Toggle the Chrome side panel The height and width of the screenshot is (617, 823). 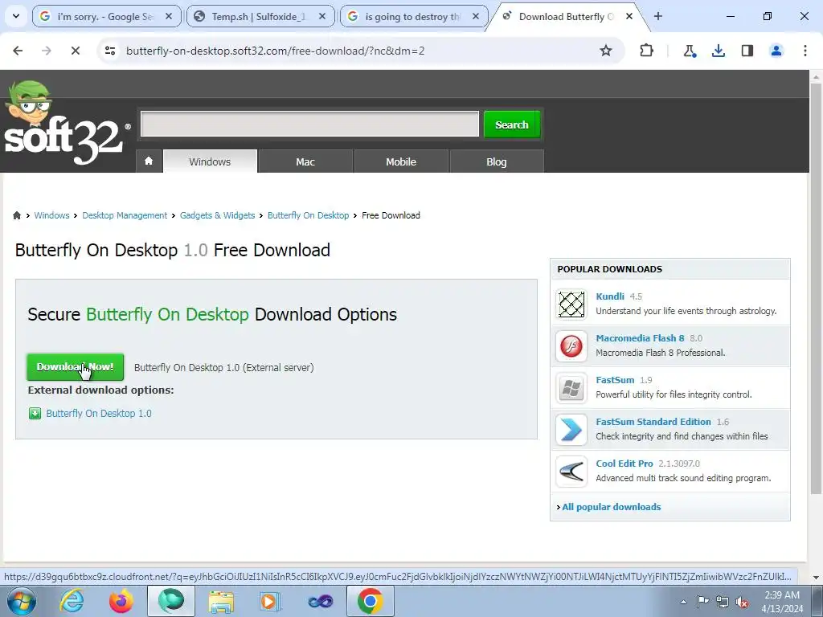tap(747, 51)
